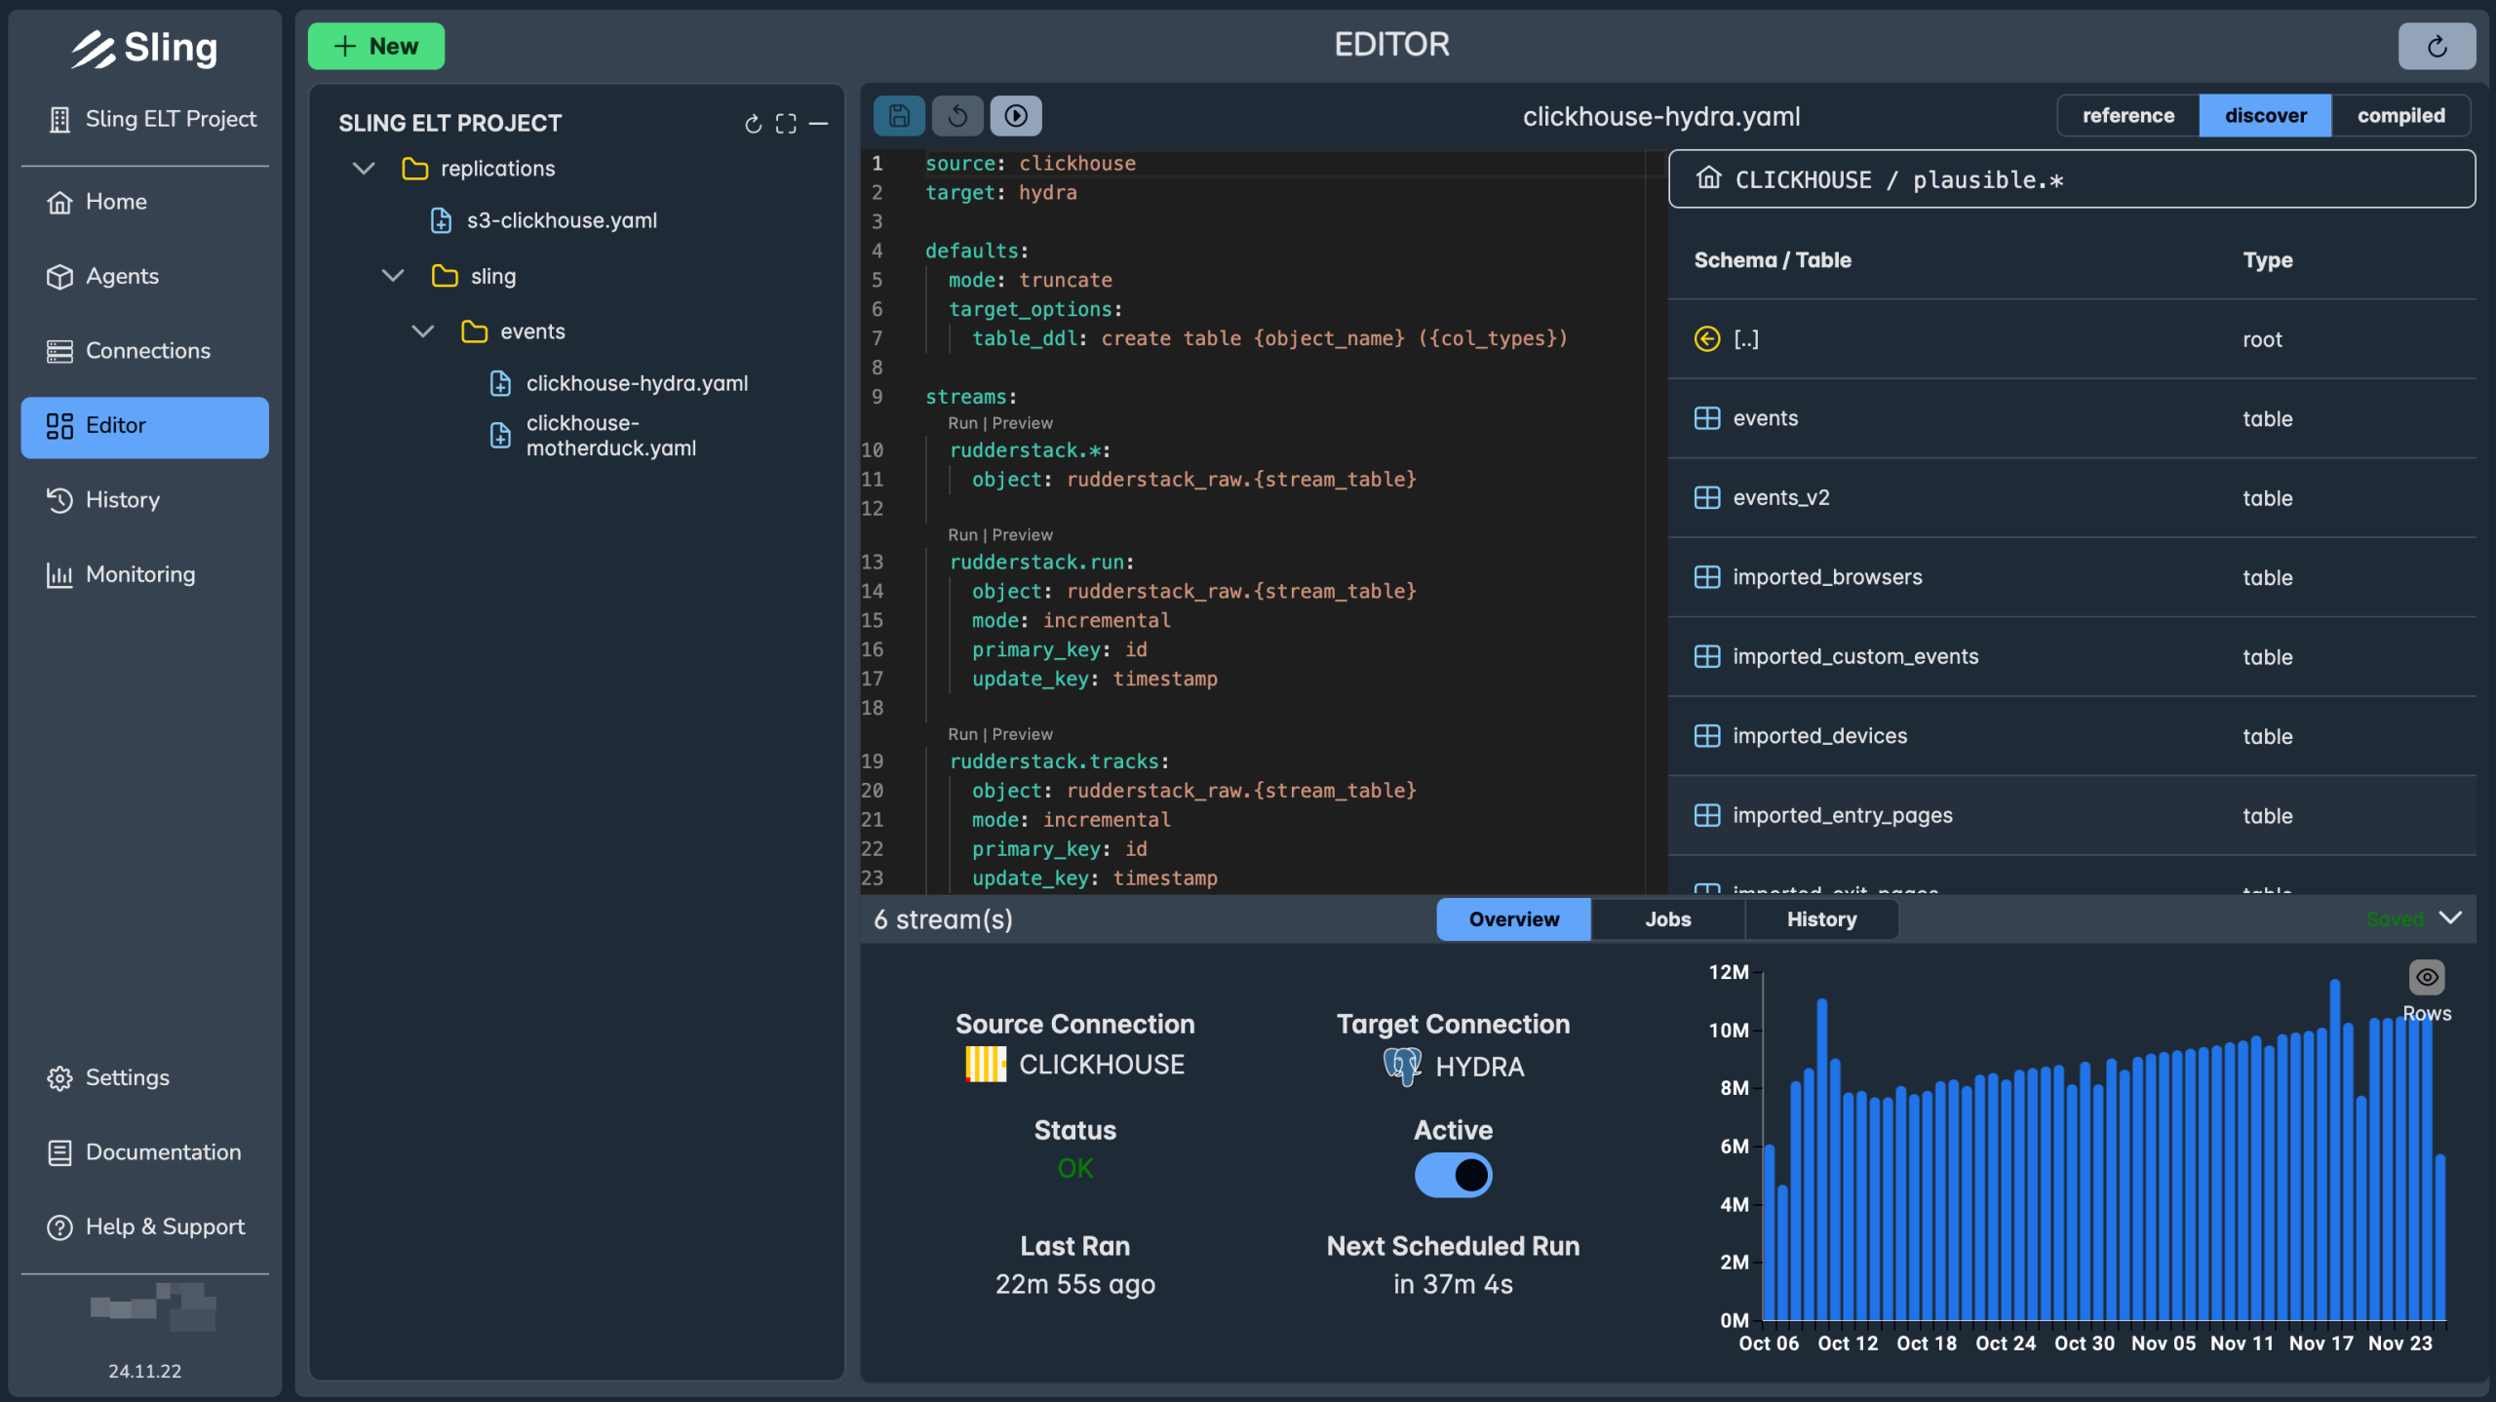Run the rudderstack.* stream
This screenshot has height=1402, width=2496.
[962, 423]
